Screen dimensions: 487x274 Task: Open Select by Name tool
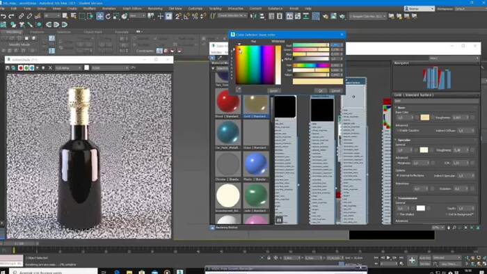pyautogui.click(x=74, y=16)
